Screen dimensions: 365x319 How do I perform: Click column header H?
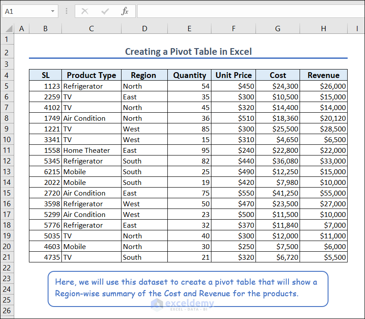323,28
